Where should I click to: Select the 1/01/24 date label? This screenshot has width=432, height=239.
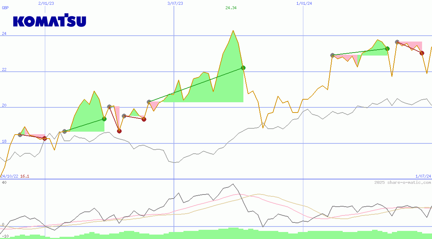pyautogui.click(x=304, y=3)
